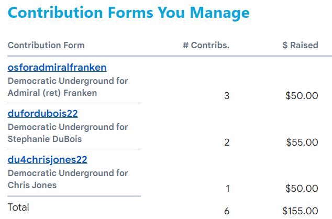Click the $155.00 total raised amount
This screenshot has width=332, height=219.
[300, 211]
